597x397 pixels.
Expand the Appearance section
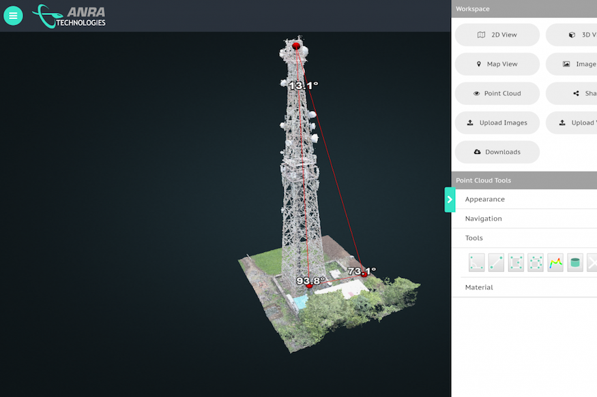point(484,200)
